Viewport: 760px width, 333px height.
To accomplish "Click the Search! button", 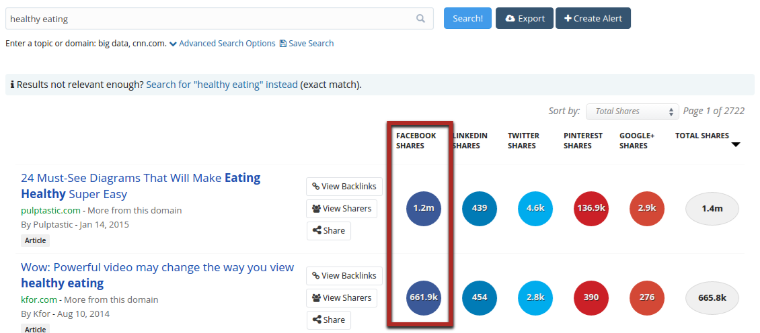I will pyautogui.click(x=467, y=18).
